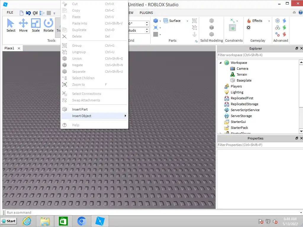303x227 pixels.
Task: Click the Separate icon in Solid Modeling
Action: coord(212,34)
